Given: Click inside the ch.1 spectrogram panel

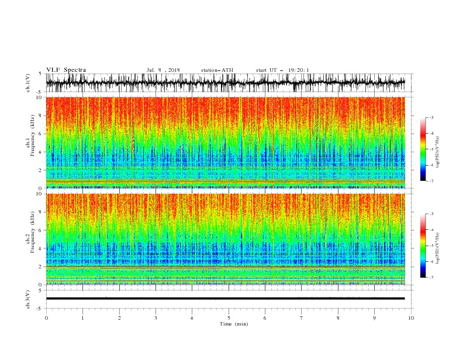Looking at the screenshot, I should tap(225, 142).
